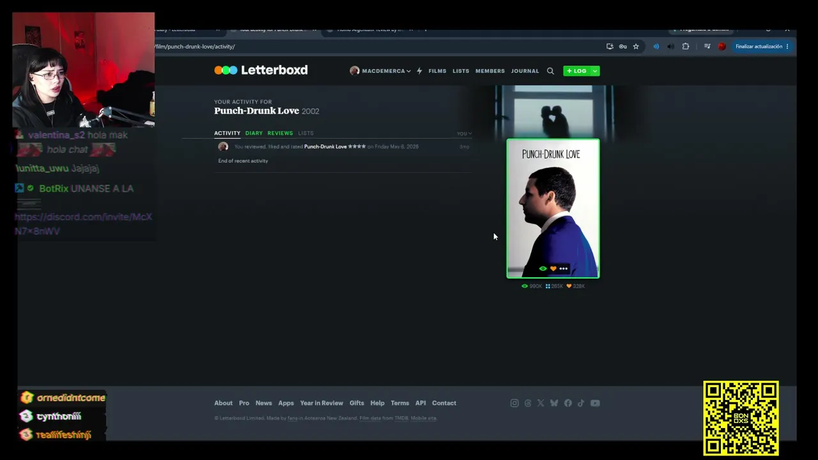Click the 990K watched count under poster
The height and width of the screenshot is (460, 818).
coord(532,286)
